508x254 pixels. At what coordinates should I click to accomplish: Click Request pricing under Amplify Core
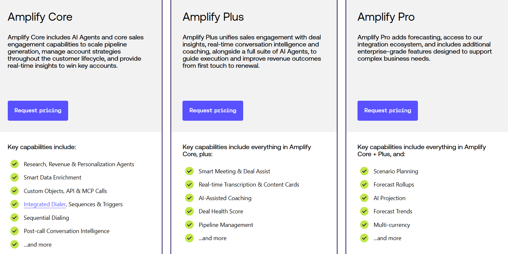click(38, 111)
